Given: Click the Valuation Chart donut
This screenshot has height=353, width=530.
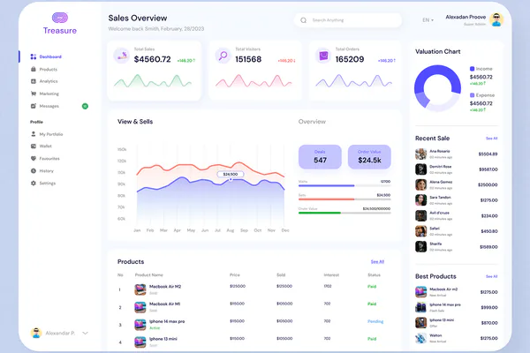Looking at the screenshot, I should tap(438, 88).
